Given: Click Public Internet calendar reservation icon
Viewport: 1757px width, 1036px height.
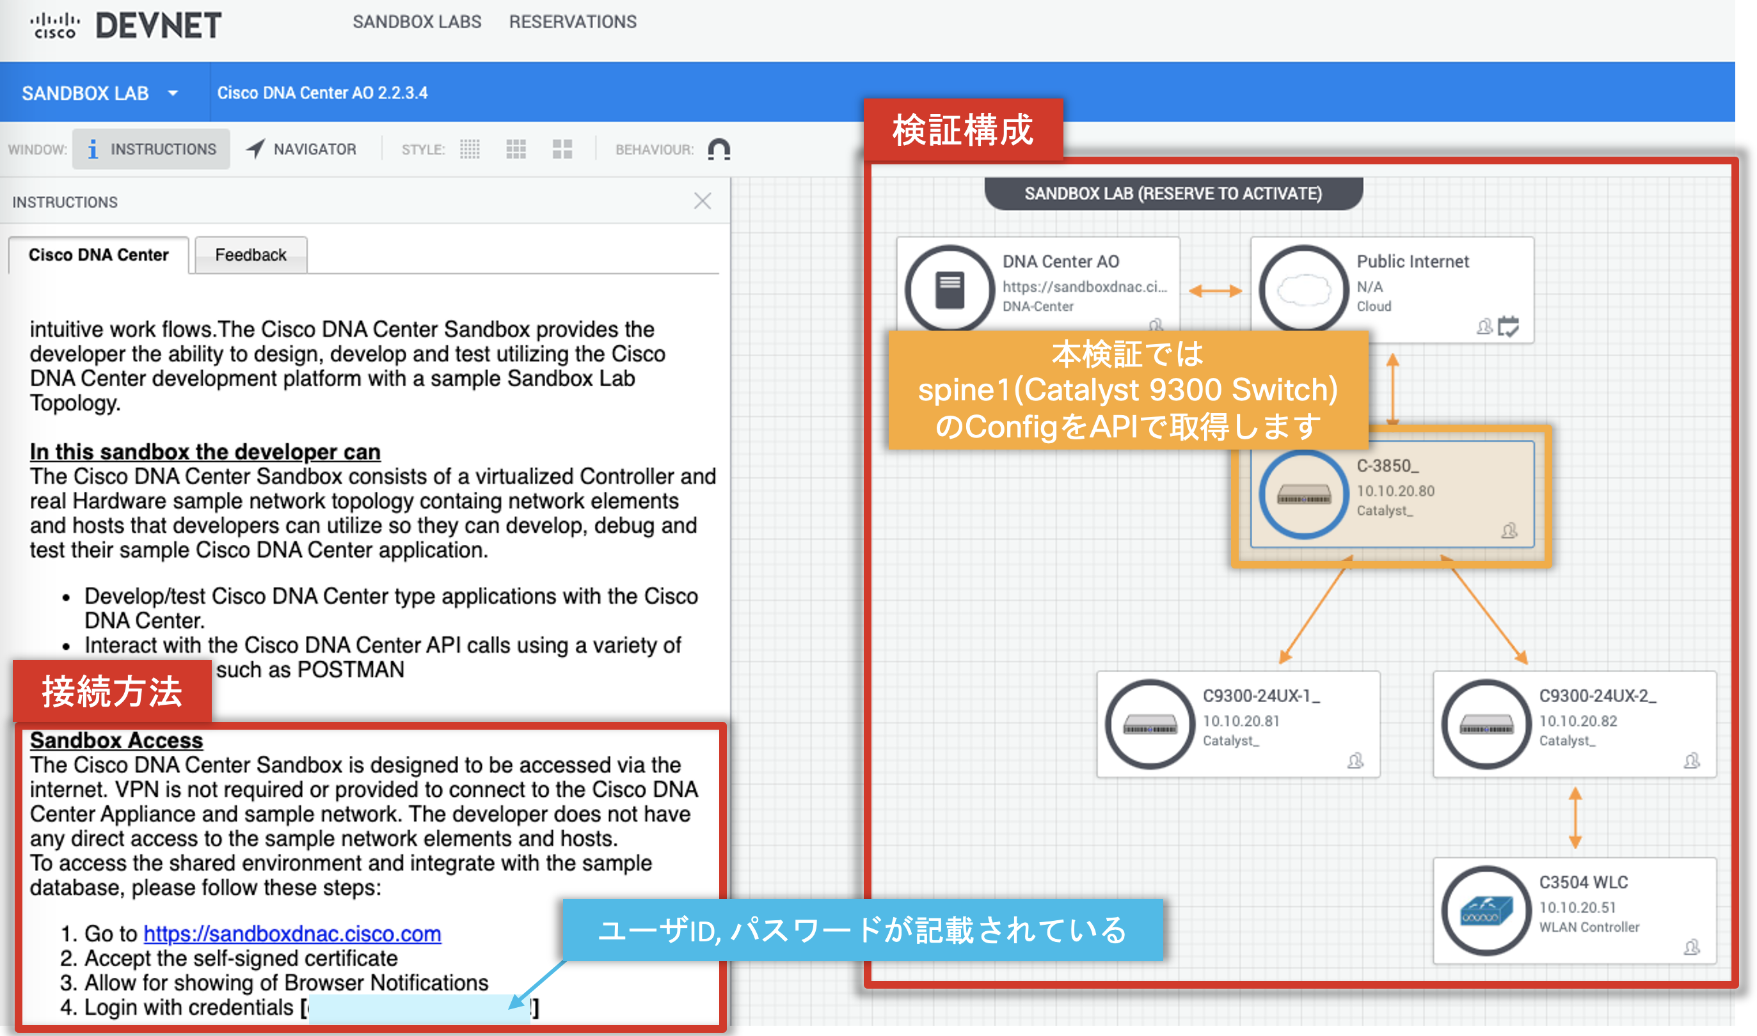Looking at the screenshot, I should 1508,326.
